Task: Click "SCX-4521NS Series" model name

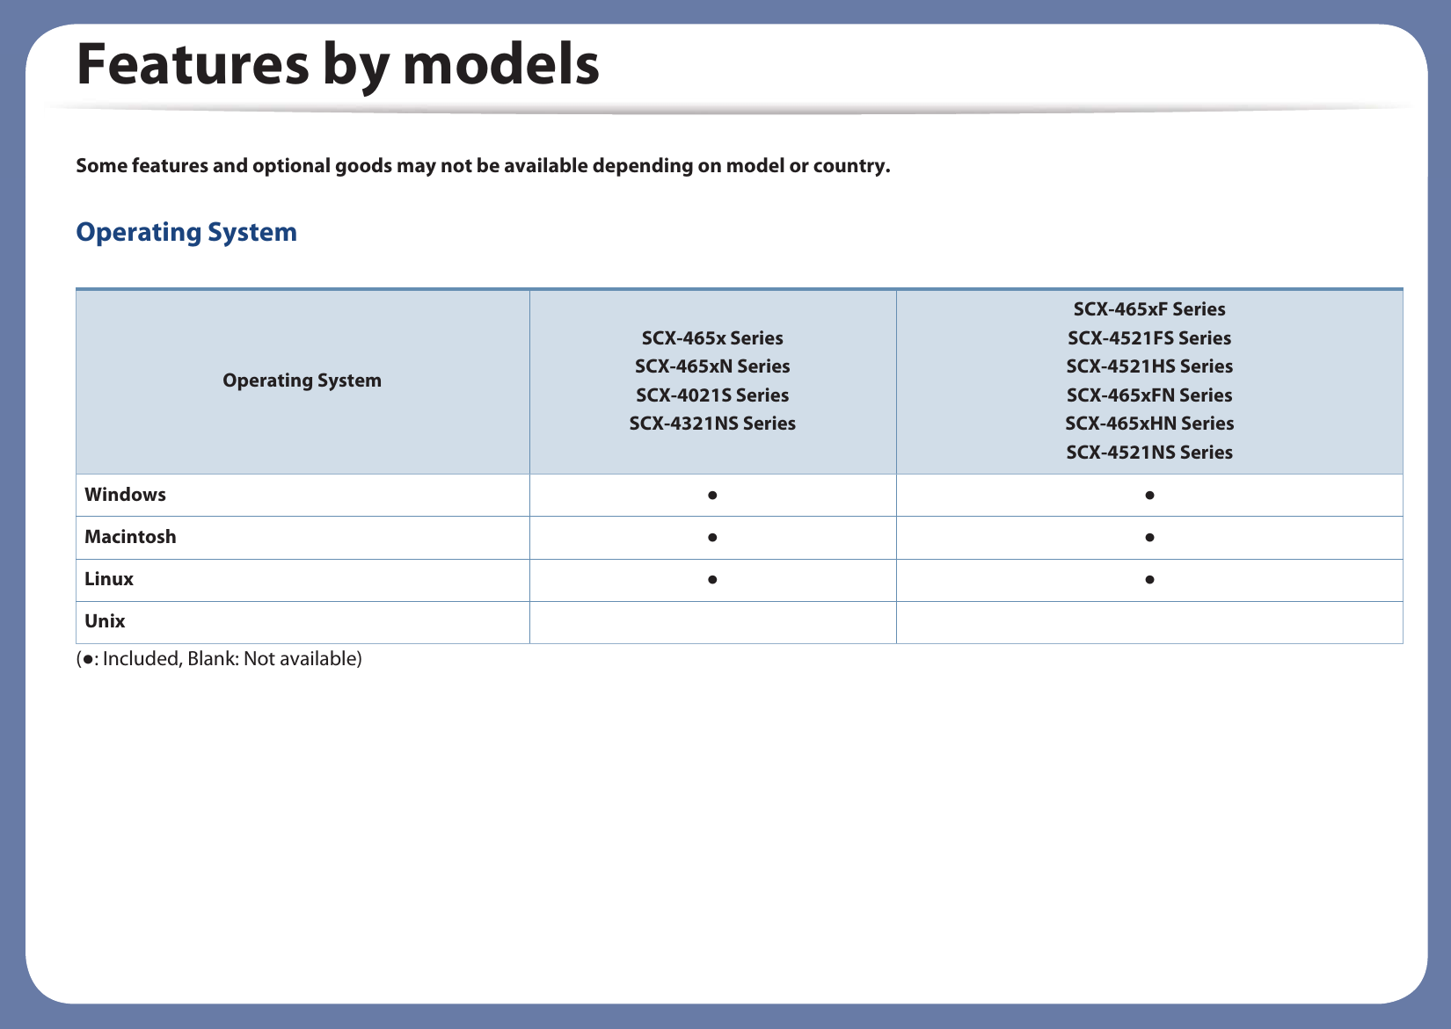Action: [1149, 453]
